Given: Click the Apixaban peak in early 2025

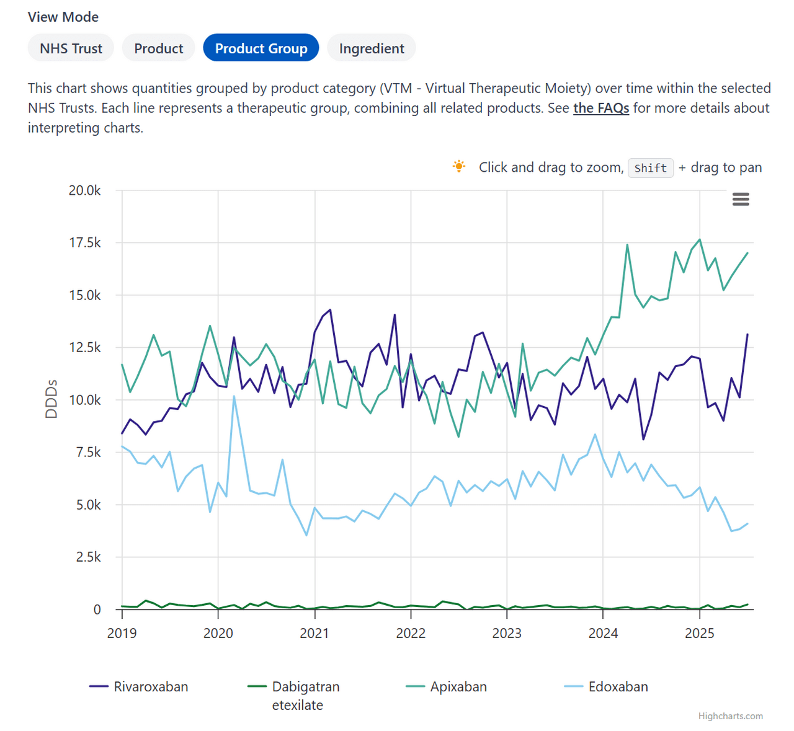Looking at the screenshot, I should pyautogui.click(x=700, y=239).
